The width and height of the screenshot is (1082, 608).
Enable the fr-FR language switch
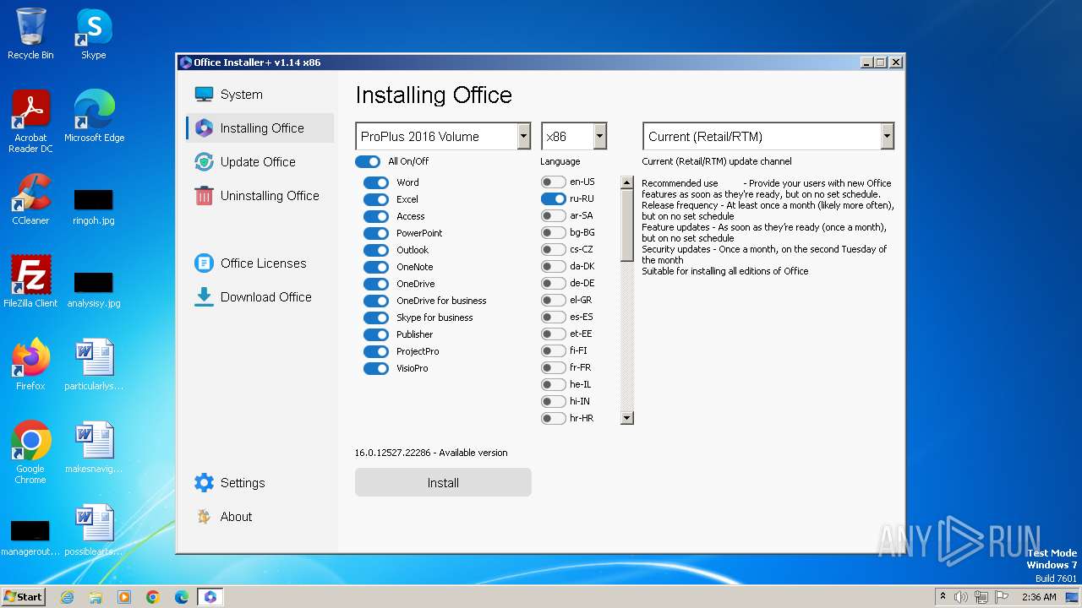(x=554, y=367)
